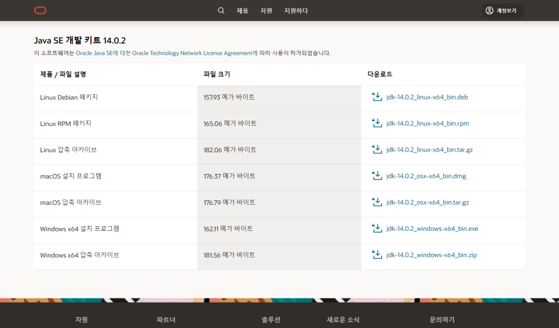The height and width of the screenshot is (328, 559).
Task: Download jdk-14.0.2_osx-x64_bin.dmg link
Action: pos(426,176)
